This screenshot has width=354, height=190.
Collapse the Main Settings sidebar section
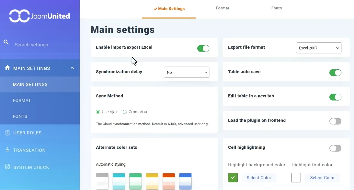click(72, 68)
